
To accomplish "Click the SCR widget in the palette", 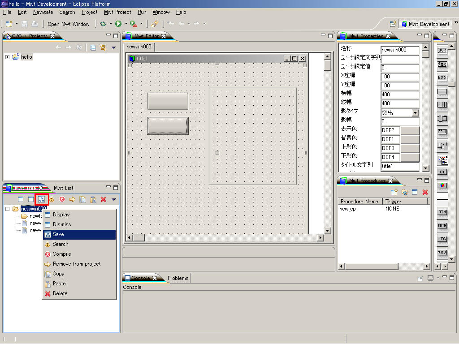I will (x=442, y=50).
